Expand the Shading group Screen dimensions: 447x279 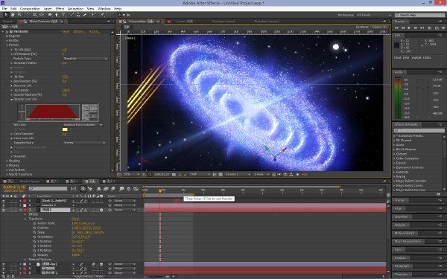tap(7, 161)
